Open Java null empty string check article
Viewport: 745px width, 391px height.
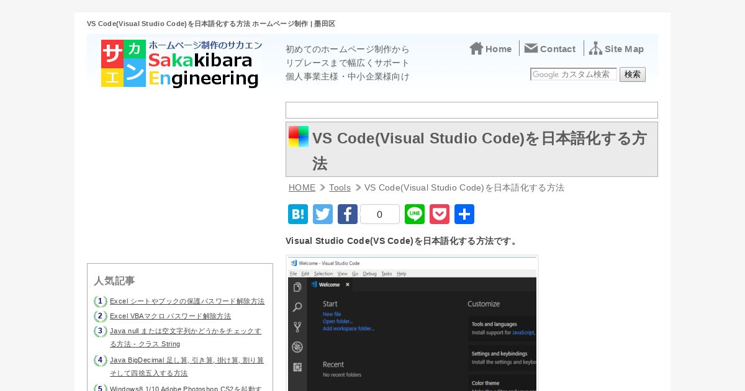point(186,337)
